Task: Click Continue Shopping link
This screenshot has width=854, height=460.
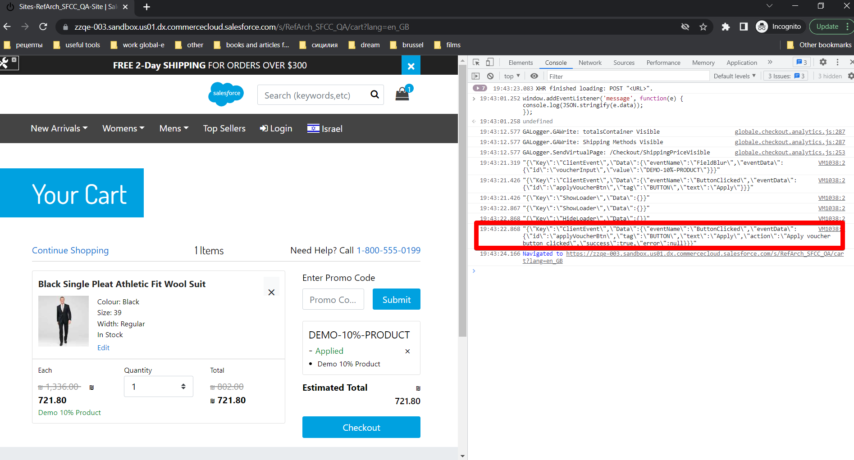Action: tap(70, 250)
